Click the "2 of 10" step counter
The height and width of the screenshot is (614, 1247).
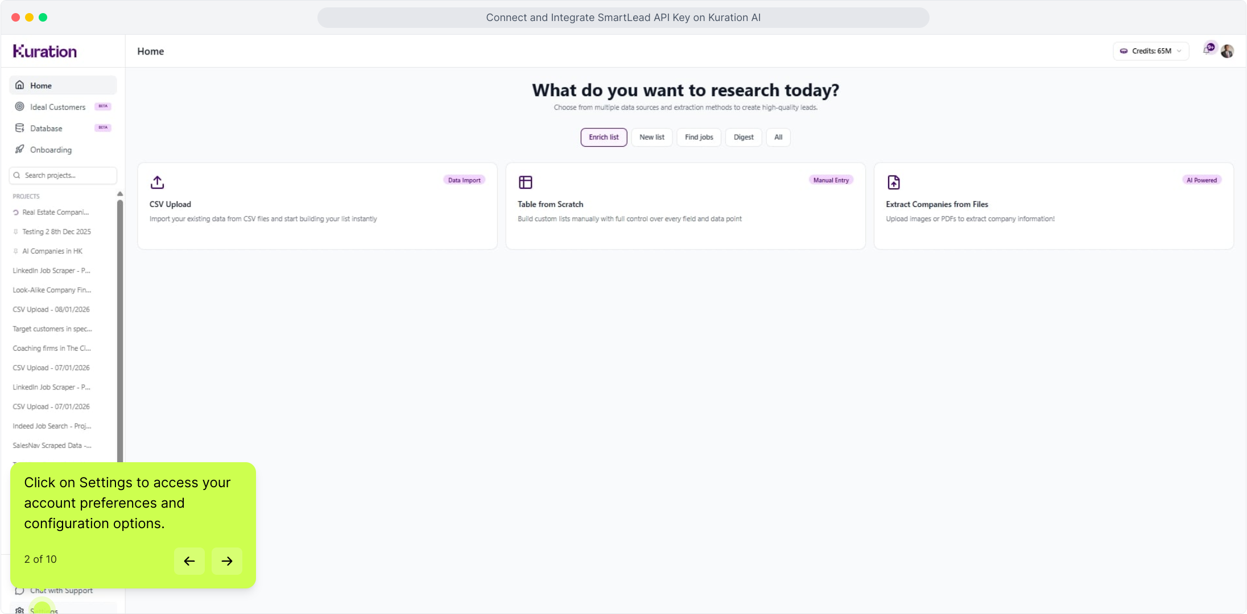[40, 559]
